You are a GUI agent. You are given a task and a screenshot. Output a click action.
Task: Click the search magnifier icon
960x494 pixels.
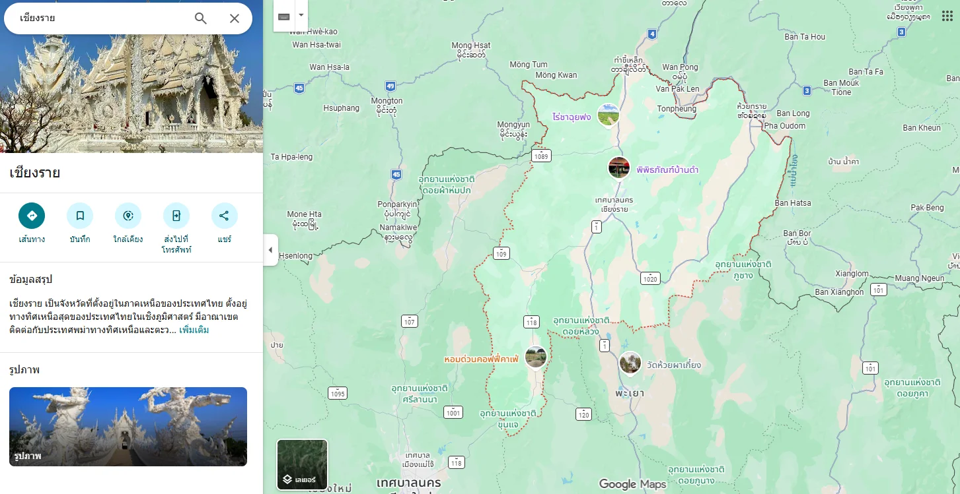[201, 18]
